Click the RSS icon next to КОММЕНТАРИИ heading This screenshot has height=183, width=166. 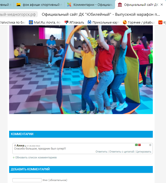(x=36, y=134)
